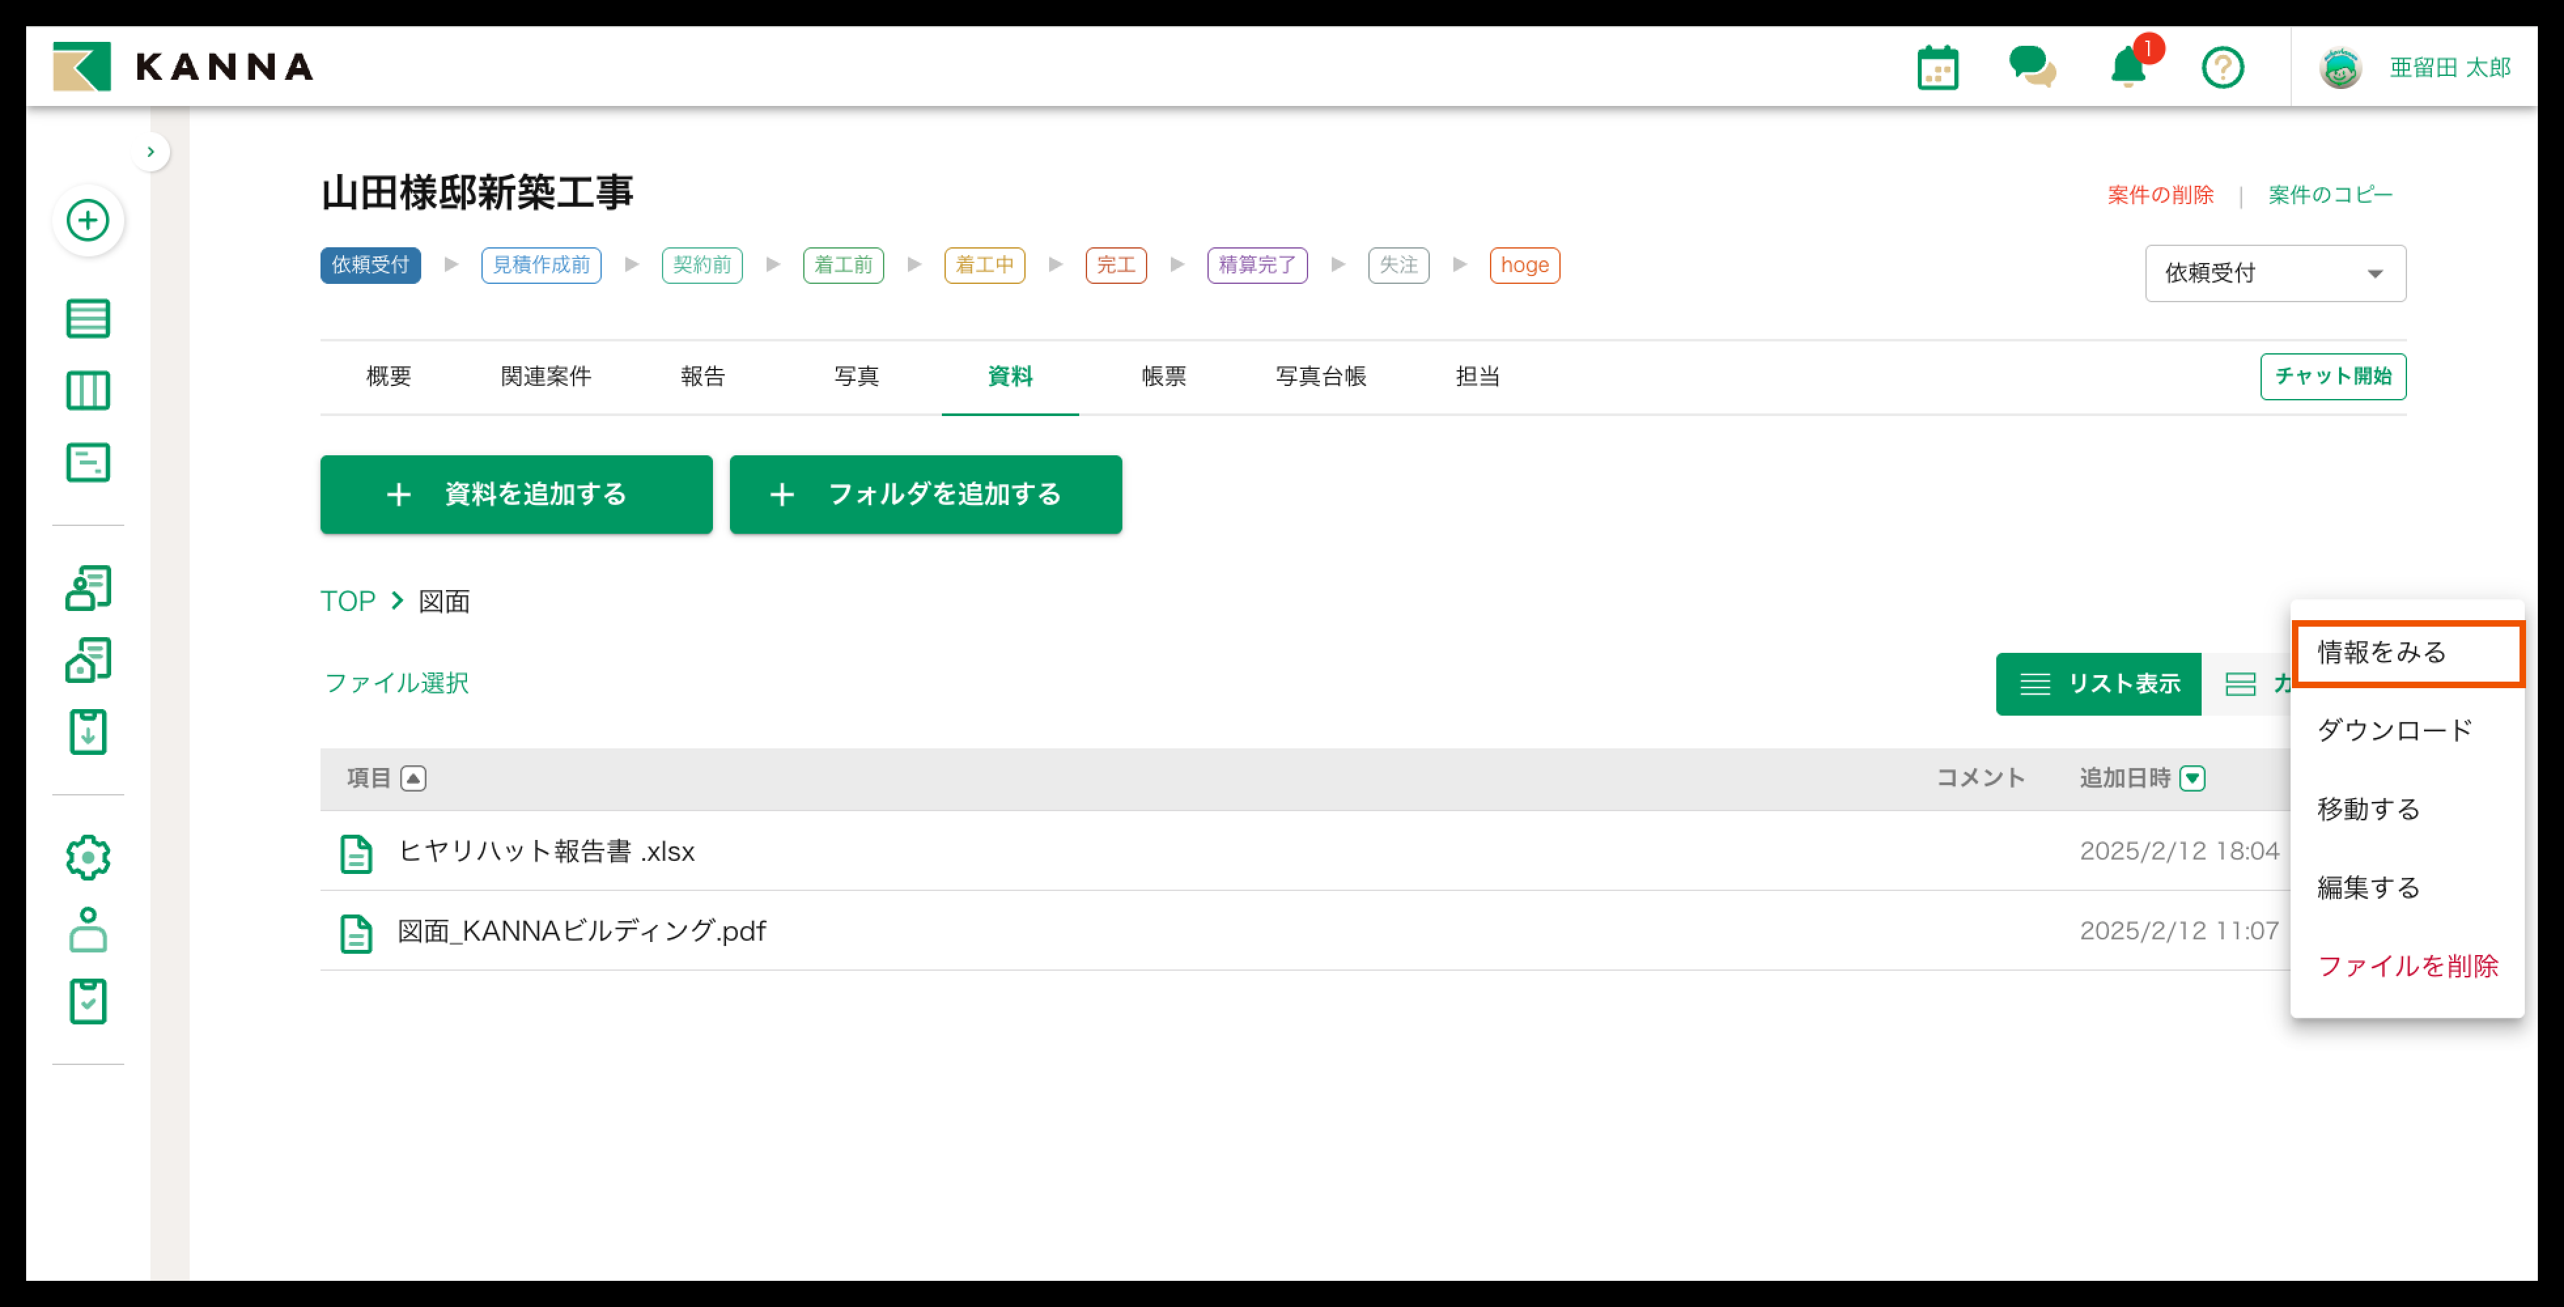Switch to the 資料 tab
The height and width of the screenshot is (1307, 2564).
1009,376
